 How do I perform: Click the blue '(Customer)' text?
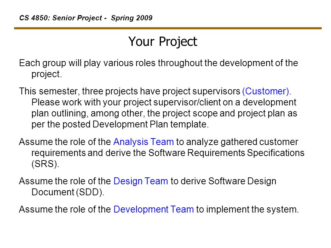tap(265, 91)
